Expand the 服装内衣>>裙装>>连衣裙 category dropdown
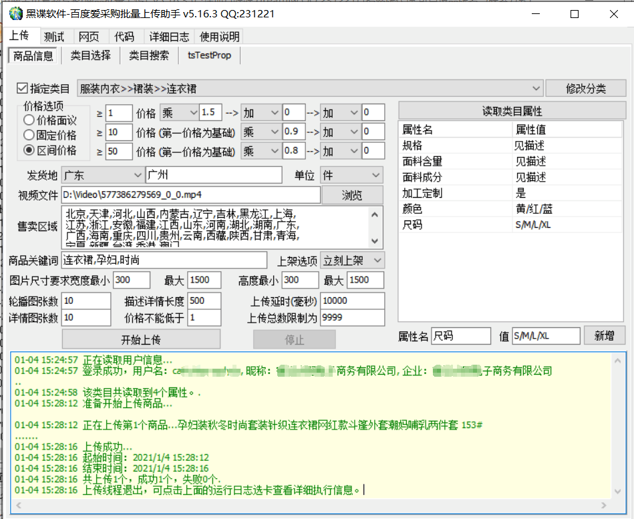This screenshot has width=634, height=519. coord(310,88)
